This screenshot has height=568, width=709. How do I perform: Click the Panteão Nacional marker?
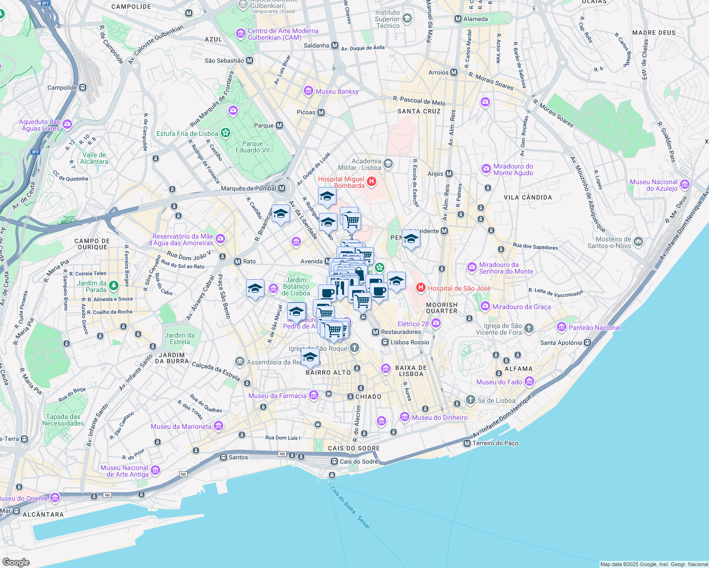[562, 328]
